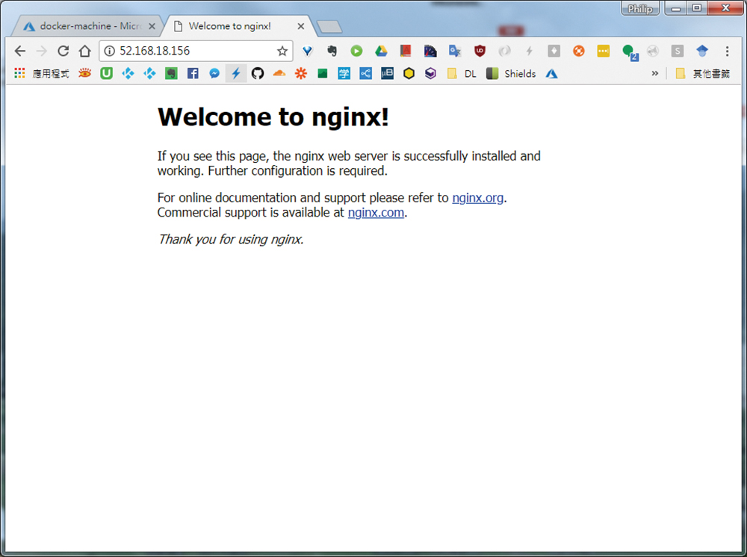View site information for 52.168.18.156

[x=110, y=51]
